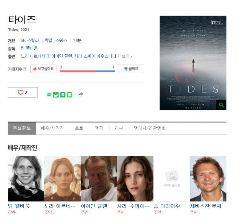Select the 평점 tab
The width and height of the screenshot is (239, 223).
[99, 128]
